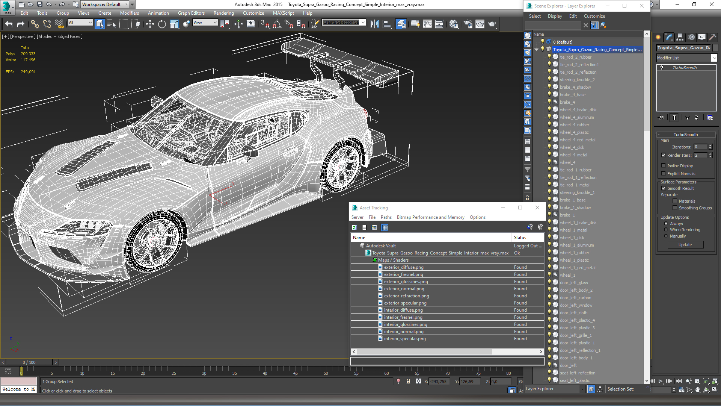Open Bitmap Performance and Memory menu
Viewport: 721px width, 406px height.
(430, 217)
